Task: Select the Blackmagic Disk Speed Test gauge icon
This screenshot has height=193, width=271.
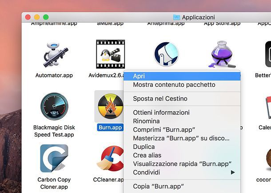Action: click(x=54, y=106)
